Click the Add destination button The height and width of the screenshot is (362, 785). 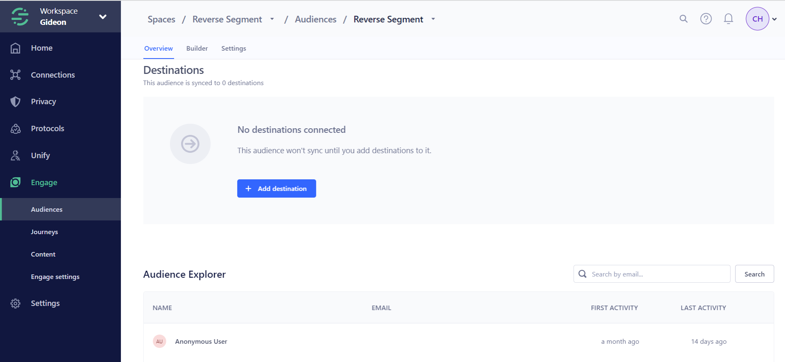pos(276,188)
